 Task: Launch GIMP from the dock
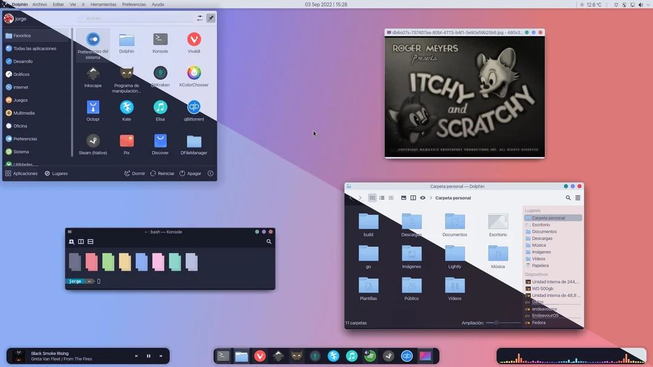click(x=297, y=356)
